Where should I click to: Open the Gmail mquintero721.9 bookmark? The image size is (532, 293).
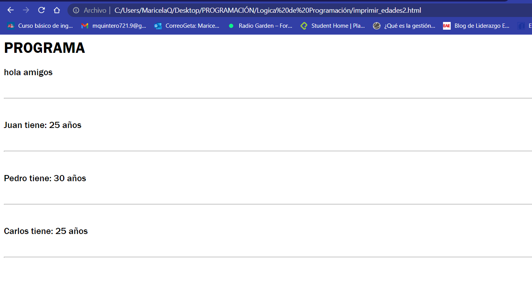tap(114, 26)
